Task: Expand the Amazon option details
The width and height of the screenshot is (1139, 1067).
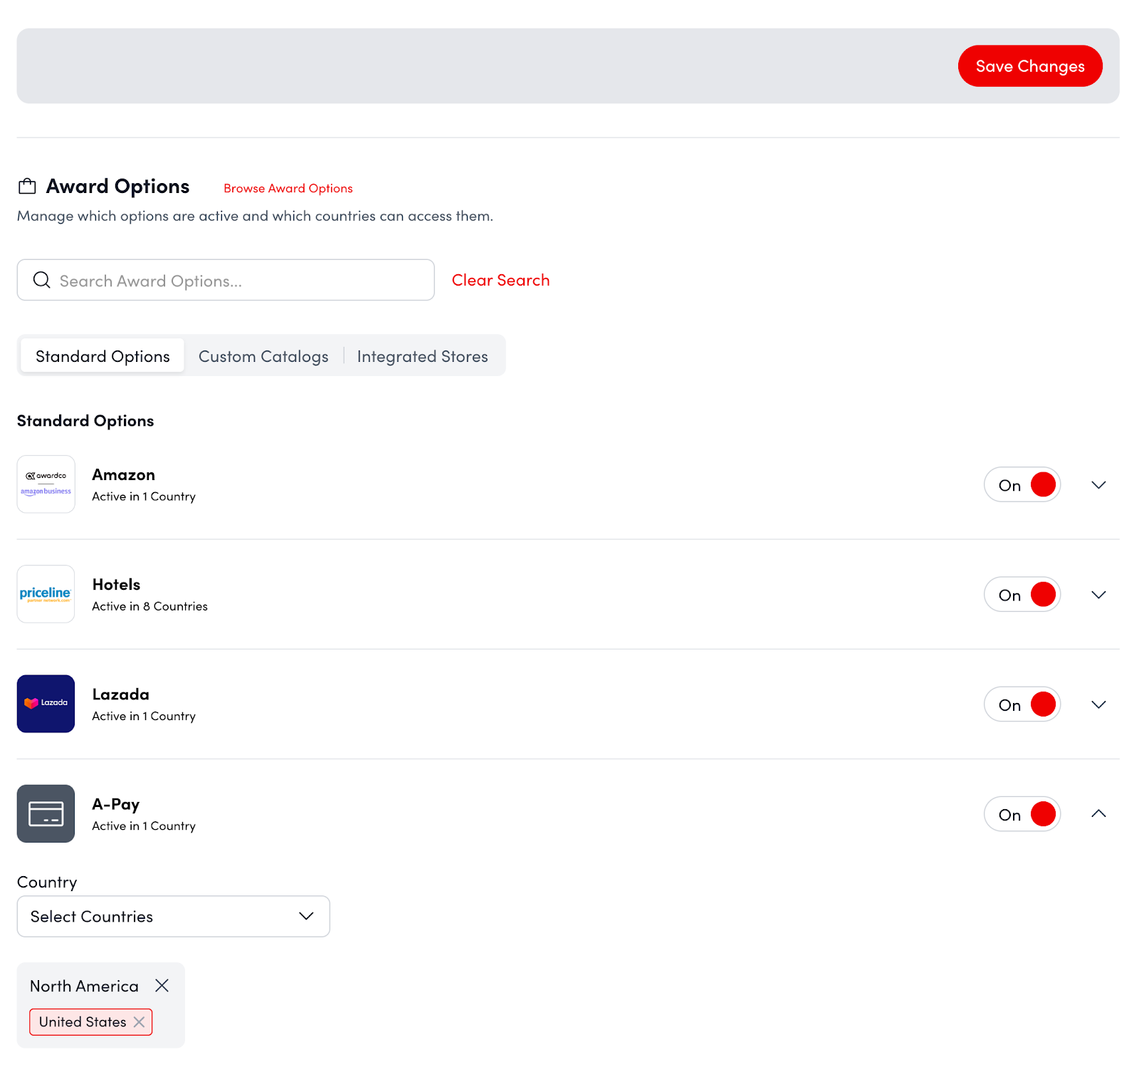Action: [1098, 485]
